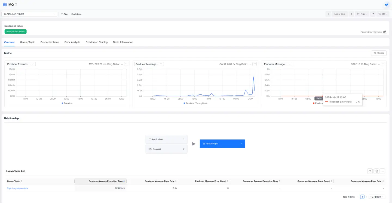
Task: Open the 1m granularity dropdown
Action: (x=362, y=14)
